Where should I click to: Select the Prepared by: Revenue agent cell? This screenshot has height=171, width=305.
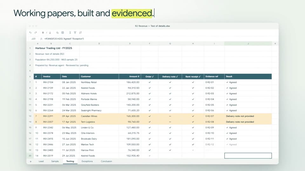tap(62, 65)
